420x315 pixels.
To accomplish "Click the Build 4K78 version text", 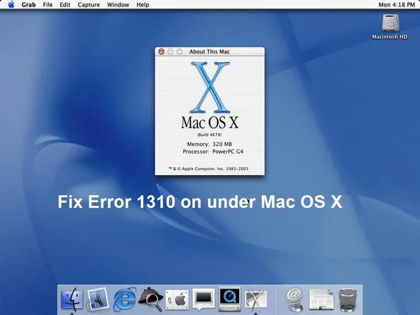I will point(209,135).
